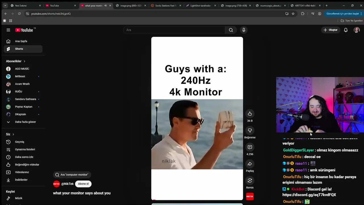Viewport: 364px width, 205px height.
Task: Open RUĞU channel subscription
Action: 23,92
